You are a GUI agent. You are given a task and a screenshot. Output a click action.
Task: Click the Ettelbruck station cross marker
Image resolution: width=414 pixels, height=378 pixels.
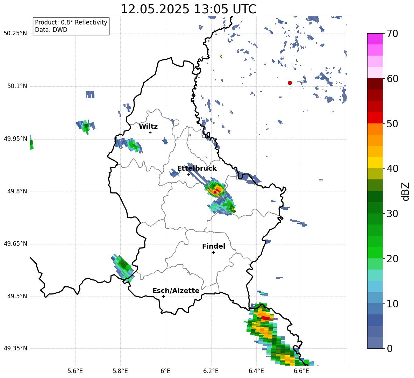click(x=188, y=174)
